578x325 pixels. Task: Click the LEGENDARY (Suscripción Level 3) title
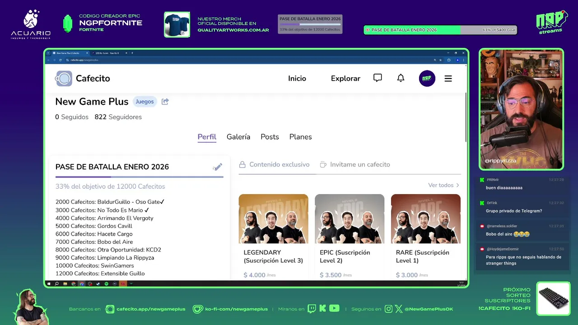[273, 256]
